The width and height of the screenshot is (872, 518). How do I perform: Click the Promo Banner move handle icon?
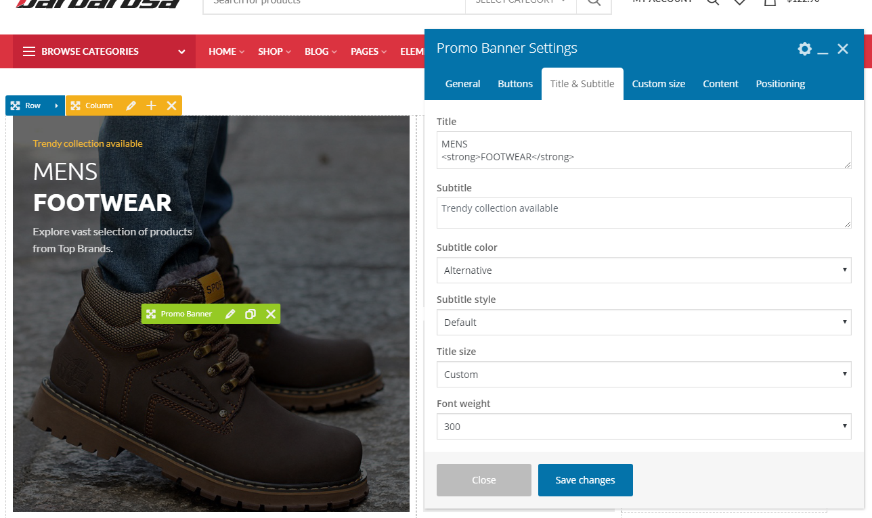[x=151, y=314]
